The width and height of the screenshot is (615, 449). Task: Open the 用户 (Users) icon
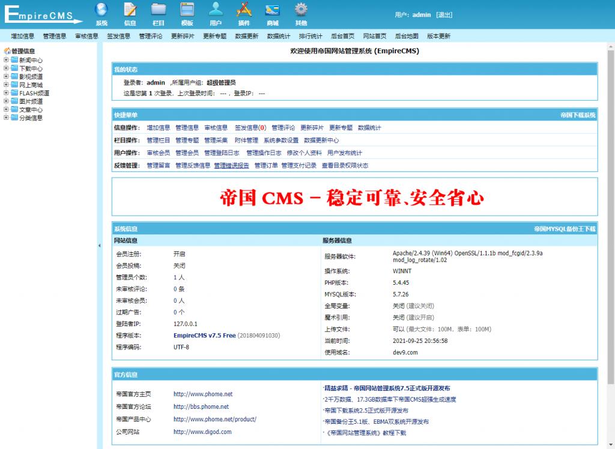(x=215, y=13)
